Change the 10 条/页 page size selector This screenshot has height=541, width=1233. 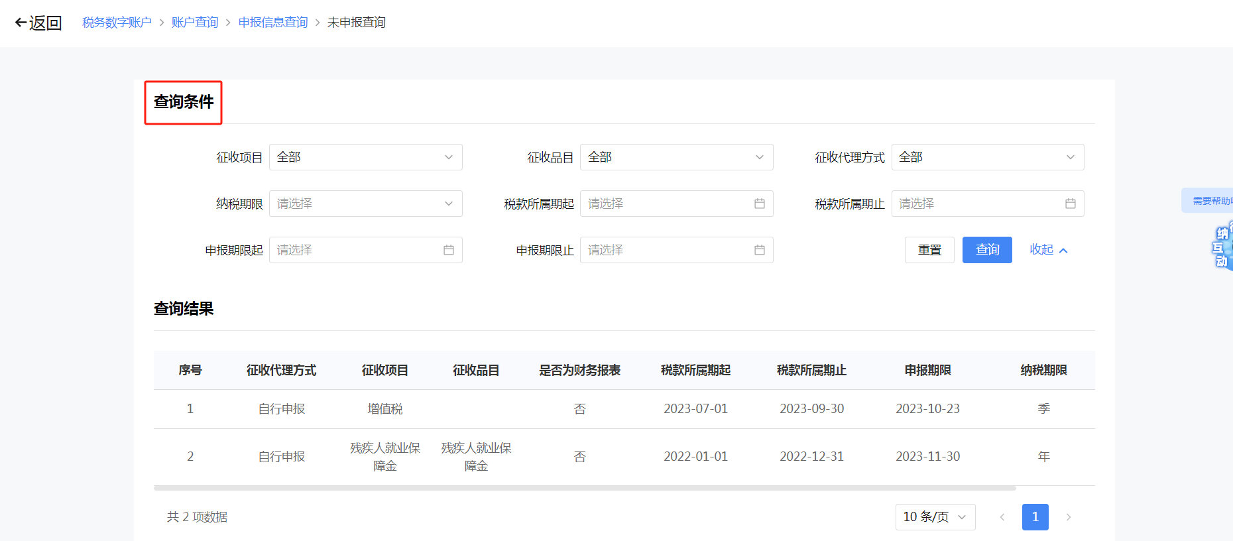935,517
